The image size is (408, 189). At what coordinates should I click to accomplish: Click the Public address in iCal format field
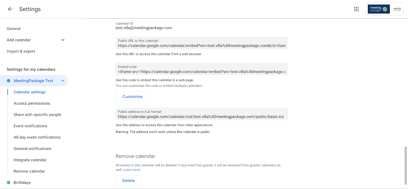coord(202,114)
